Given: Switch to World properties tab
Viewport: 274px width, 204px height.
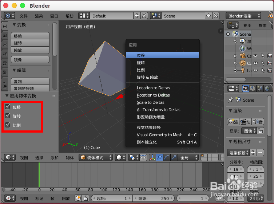Looking at the screenshot, I should pyautogui.click(x=267, y=89).
